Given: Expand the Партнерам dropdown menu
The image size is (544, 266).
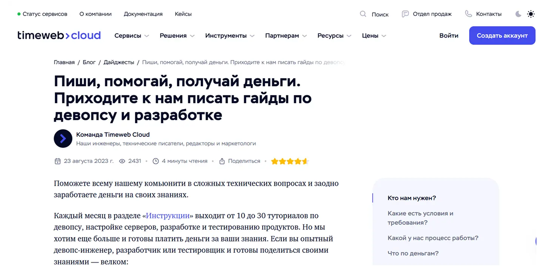Looking at the screenshot, I should [x=286, y=36].
